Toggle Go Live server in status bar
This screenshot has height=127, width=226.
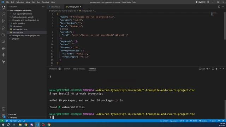(x=203, y=121)
